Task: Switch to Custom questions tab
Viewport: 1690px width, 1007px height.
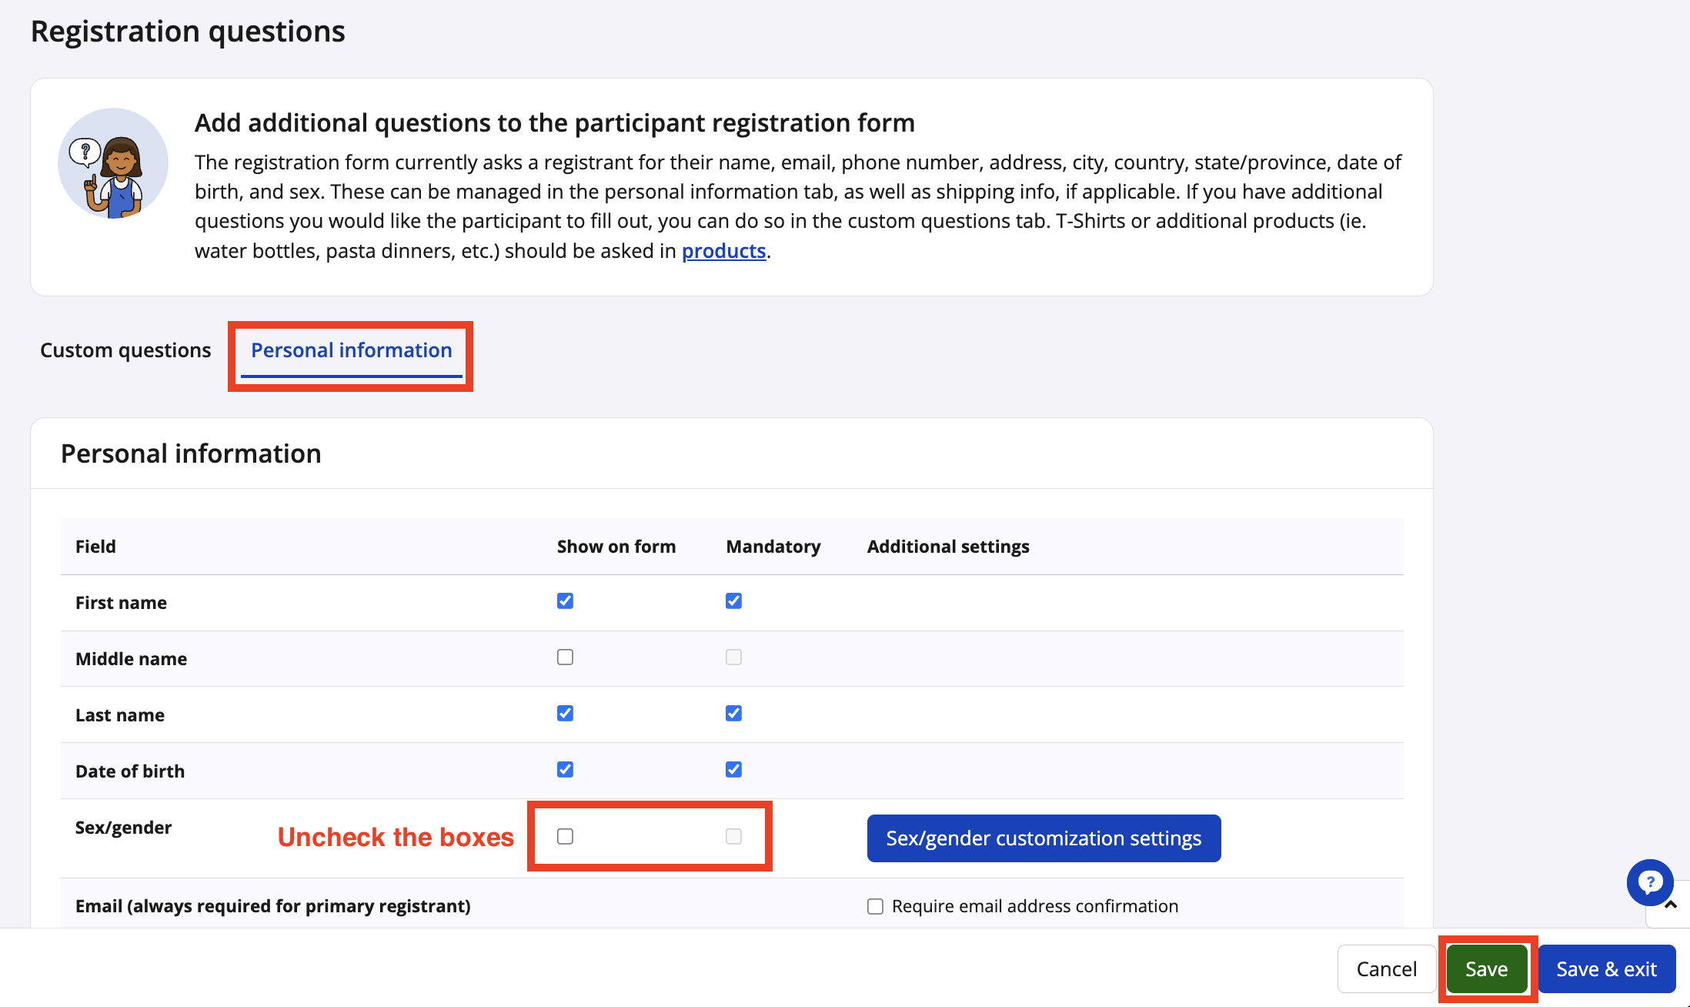Action: click(125, 350)
